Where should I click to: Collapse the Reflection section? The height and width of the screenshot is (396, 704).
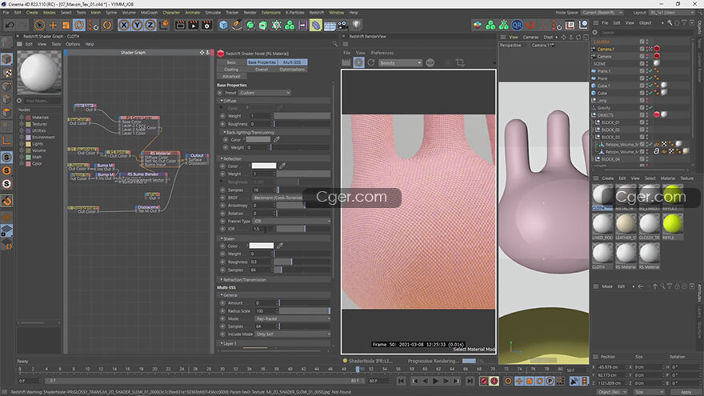point(222,158)
